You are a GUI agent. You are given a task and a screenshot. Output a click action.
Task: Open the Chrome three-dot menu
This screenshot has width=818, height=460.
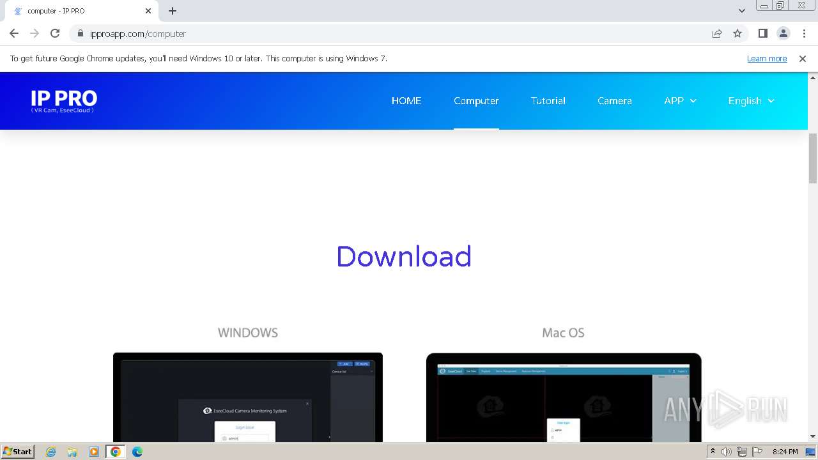803,33
